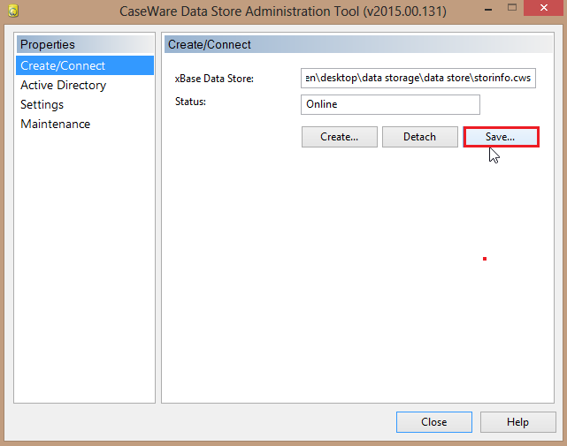Open the Active Directory properties page
The width and height of the screenshot is (567, 446).
[63, 85]
